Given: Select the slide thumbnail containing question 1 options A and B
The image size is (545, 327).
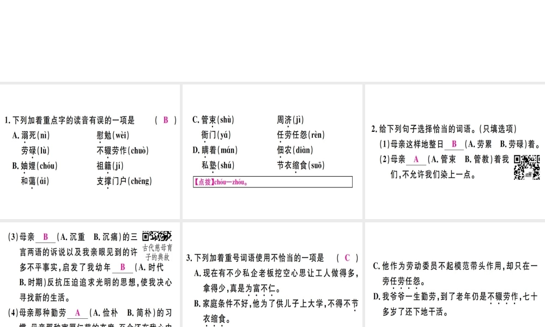Looking at the screenshot, I should pyautogui.click(x=90, y=152).
